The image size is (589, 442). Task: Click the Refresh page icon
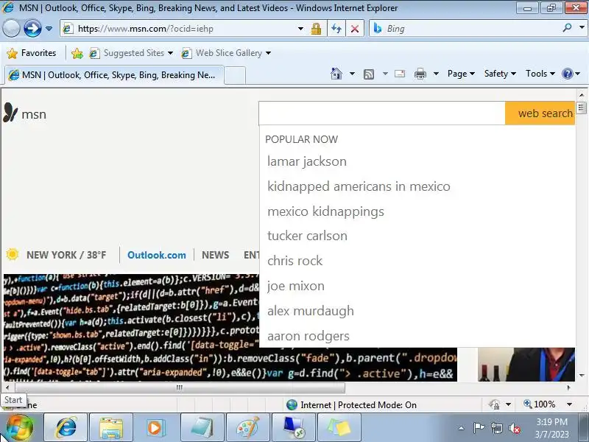(336, 29)
